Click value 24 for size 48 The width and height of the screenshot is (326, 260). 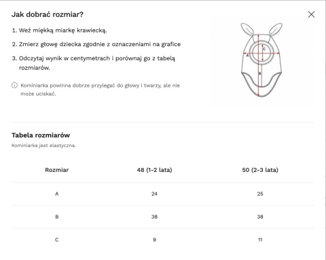[x=154, y=194]
